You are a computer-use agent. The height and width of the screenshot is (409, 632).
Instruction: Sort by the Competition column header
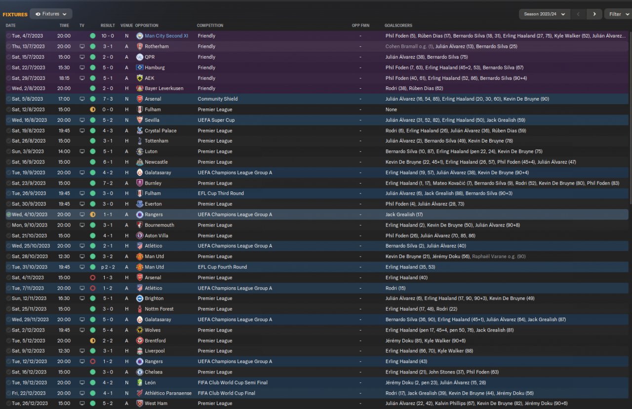[210, 26]
